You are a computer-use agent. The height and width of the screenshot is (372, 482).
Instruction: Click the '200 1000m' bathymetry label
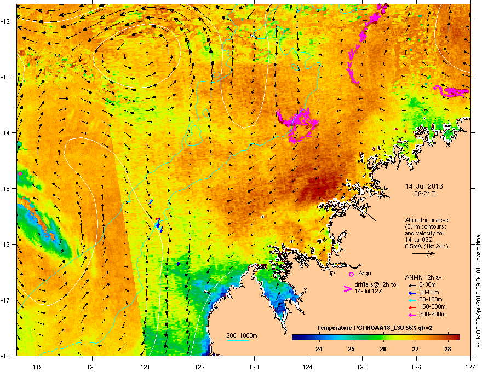(x=242, y=335)
